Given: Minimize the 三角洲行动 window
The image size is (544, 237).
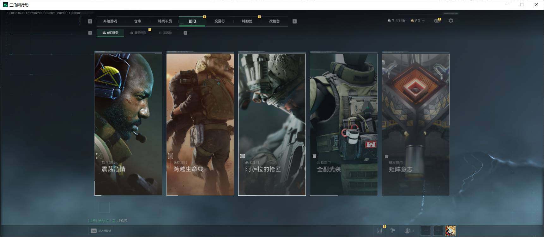Looking at the screenshot, I should pyautogui.click(x=508, y=5).
